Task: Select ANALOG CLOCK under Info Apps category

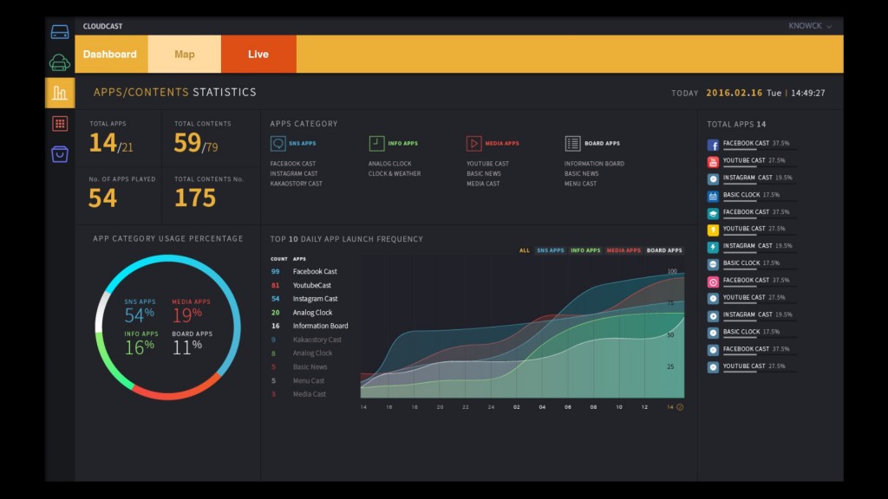Action: point(389,164)
